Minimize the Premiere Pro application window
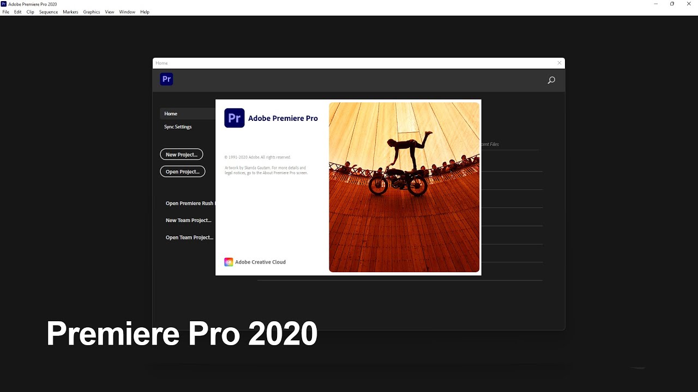This screenshot has height=392, width=698. coord(655,4)
